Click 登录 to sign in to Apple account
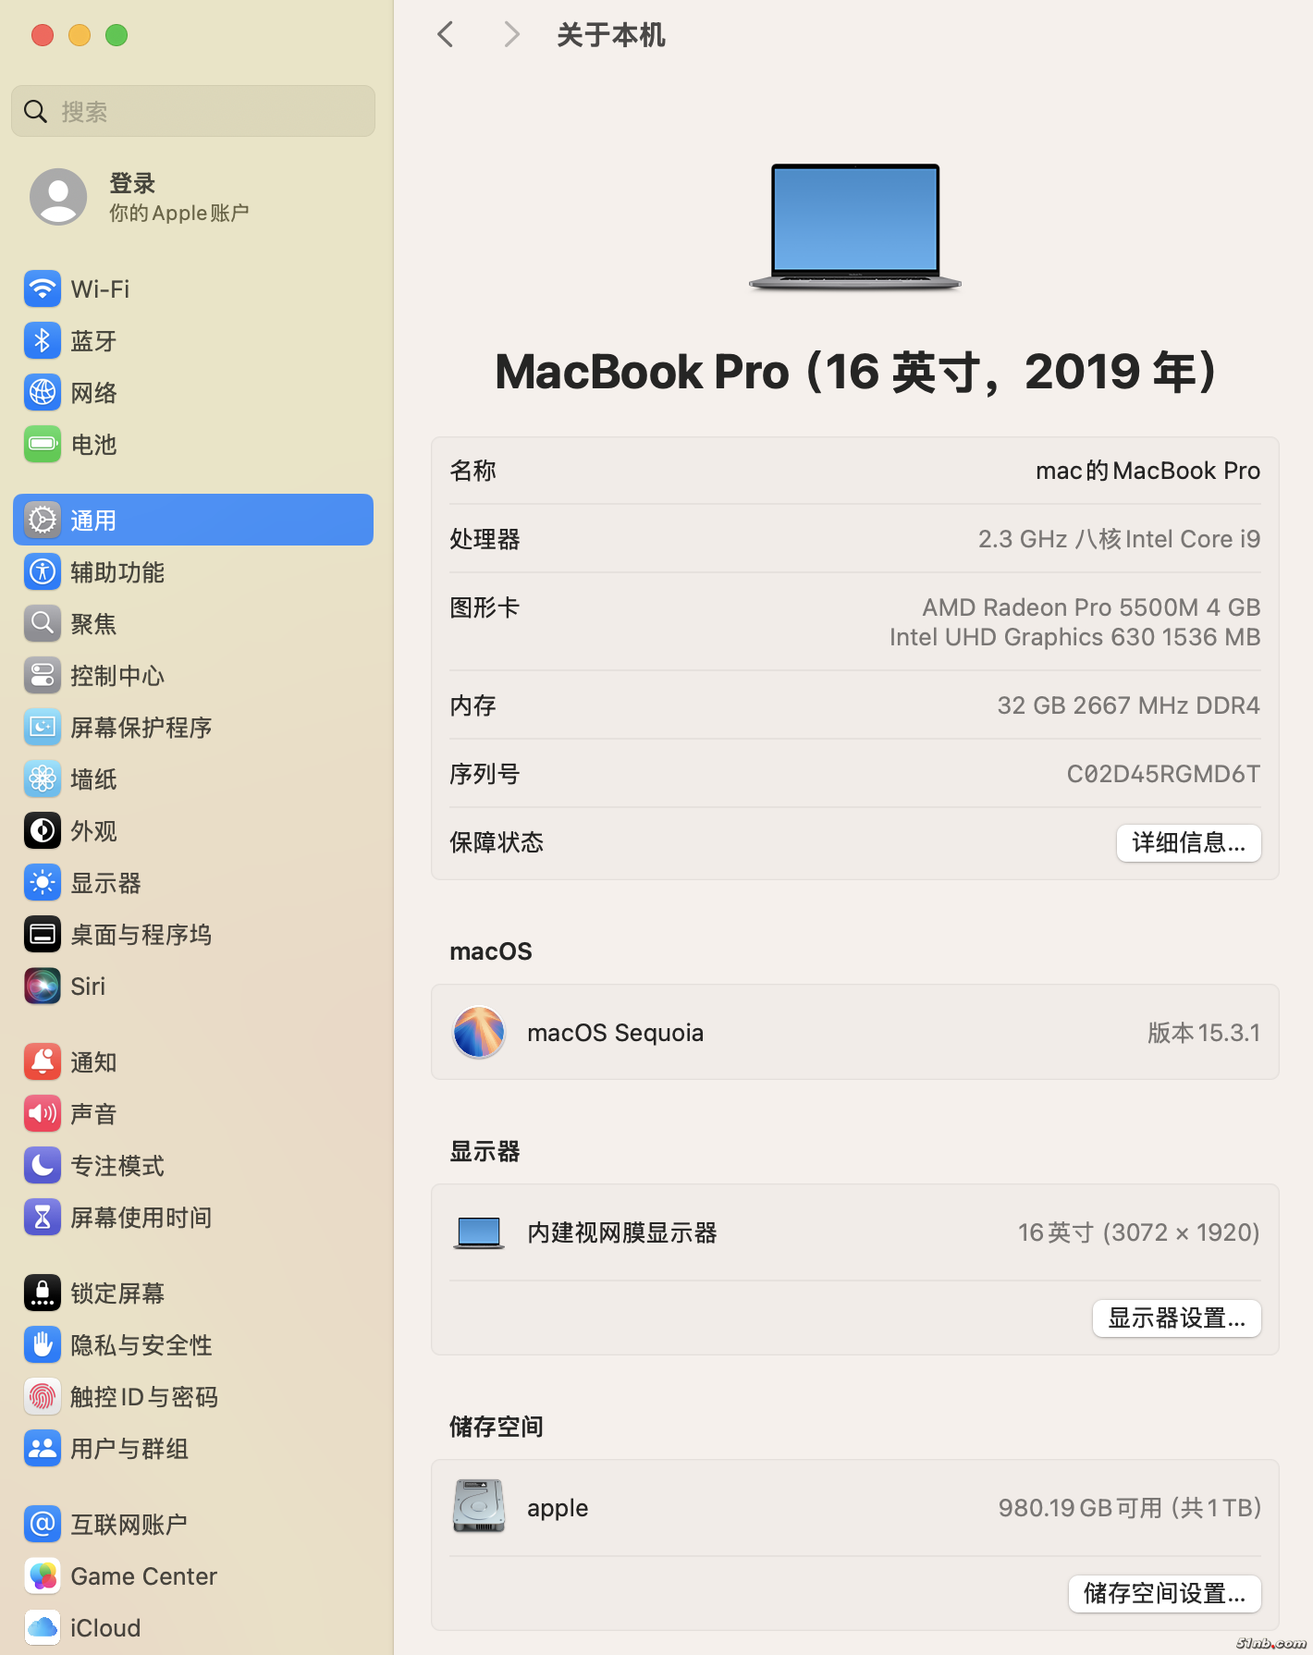 (132, 183)
